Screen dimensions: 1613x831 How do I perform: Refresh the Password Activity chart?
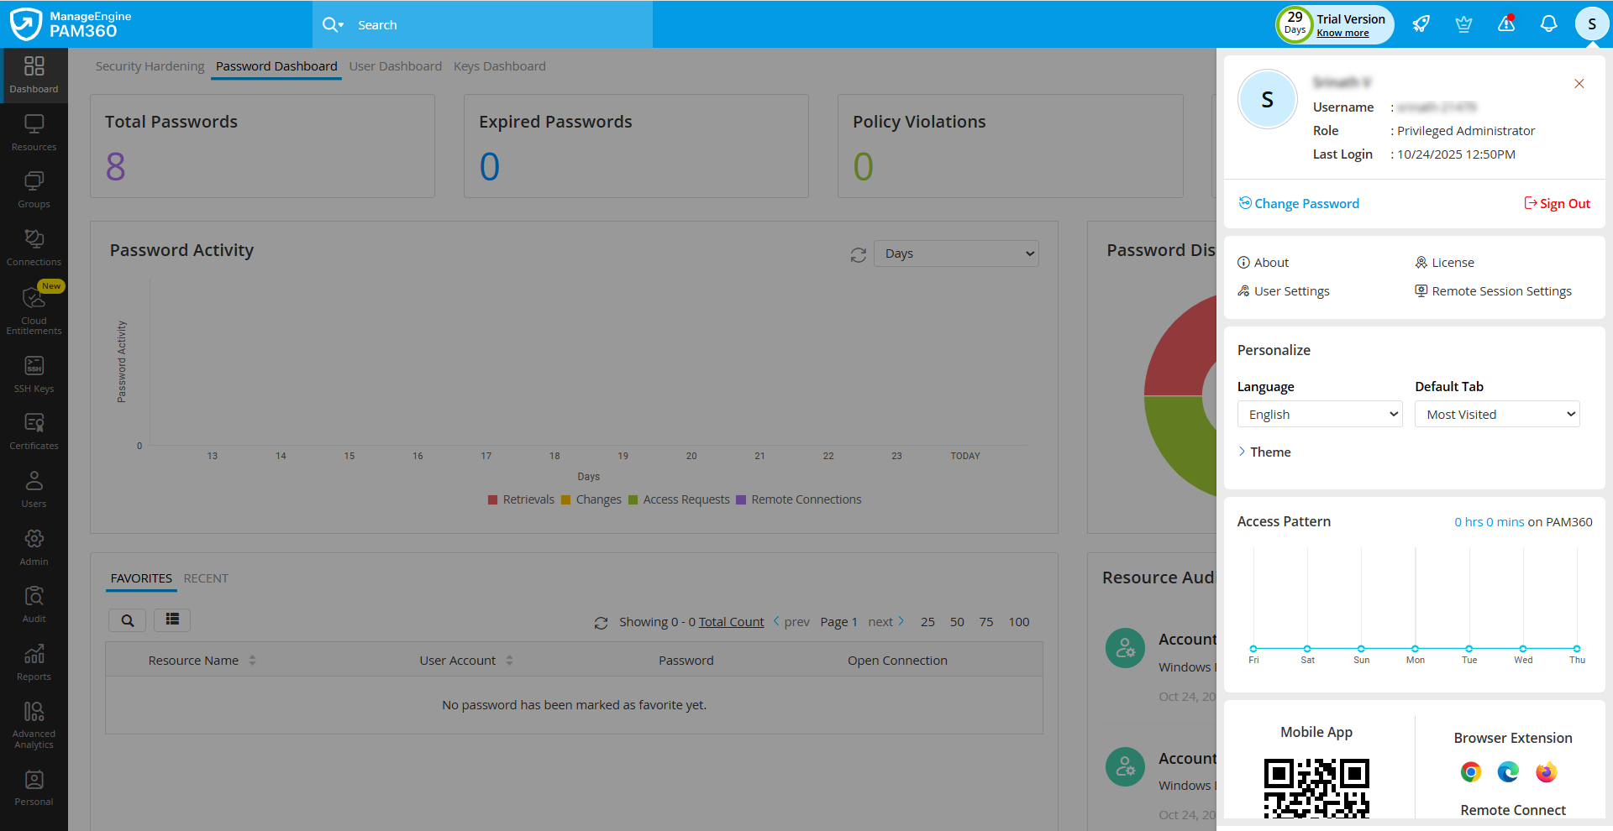coord(858,253)
